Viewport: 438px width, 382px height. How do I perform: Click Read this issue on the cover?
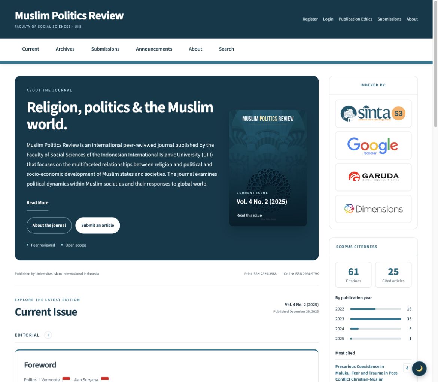(249, 215)
